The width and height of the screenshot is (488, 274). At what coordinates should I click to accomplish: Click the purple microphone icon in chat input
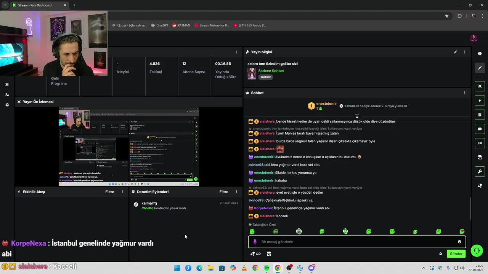(255, 242)
